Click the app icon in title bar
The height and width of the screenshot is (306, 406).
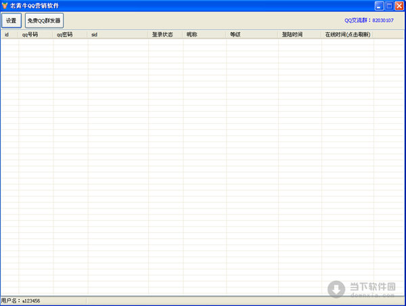click(x=5, y=5)
